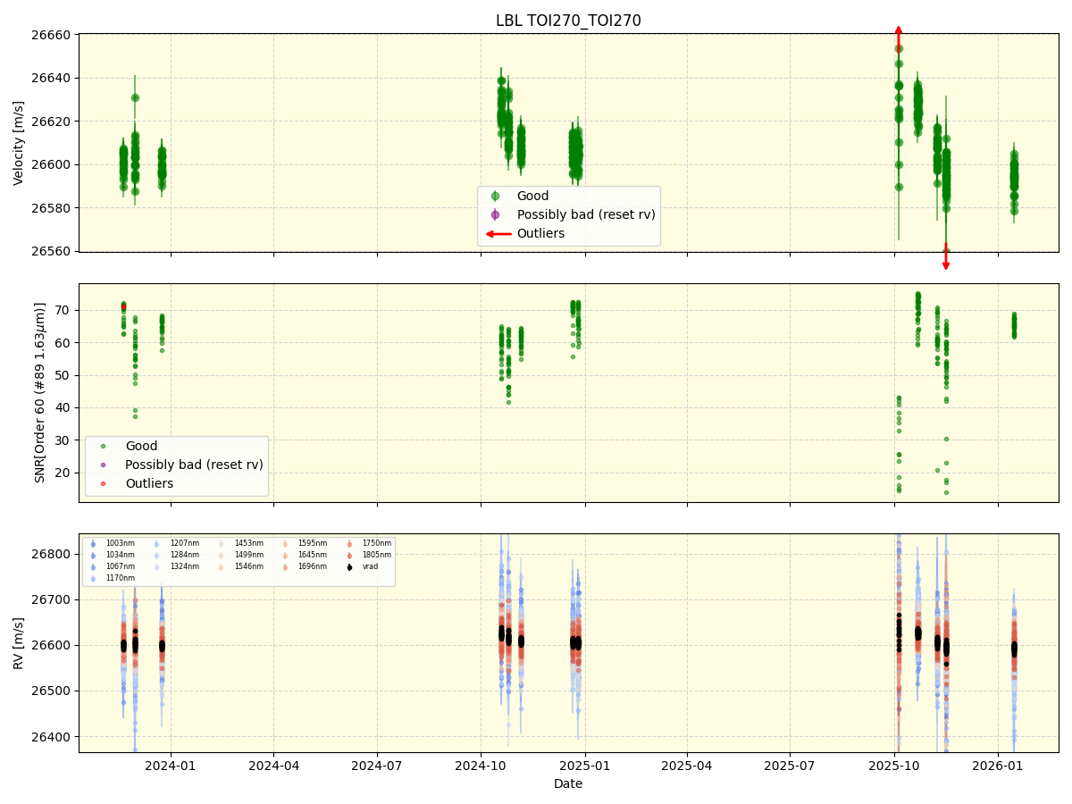
Task: Click the 2025-10 date tick label
Action: (895, 766)
